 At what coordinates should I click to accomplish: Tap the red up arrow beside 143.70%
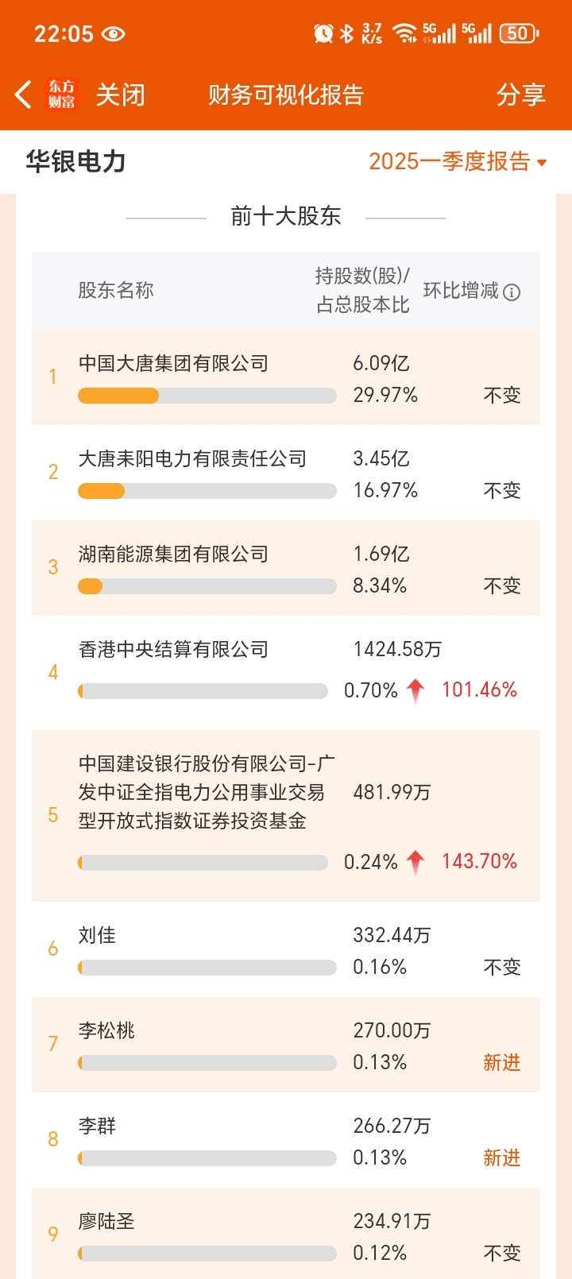415,863
